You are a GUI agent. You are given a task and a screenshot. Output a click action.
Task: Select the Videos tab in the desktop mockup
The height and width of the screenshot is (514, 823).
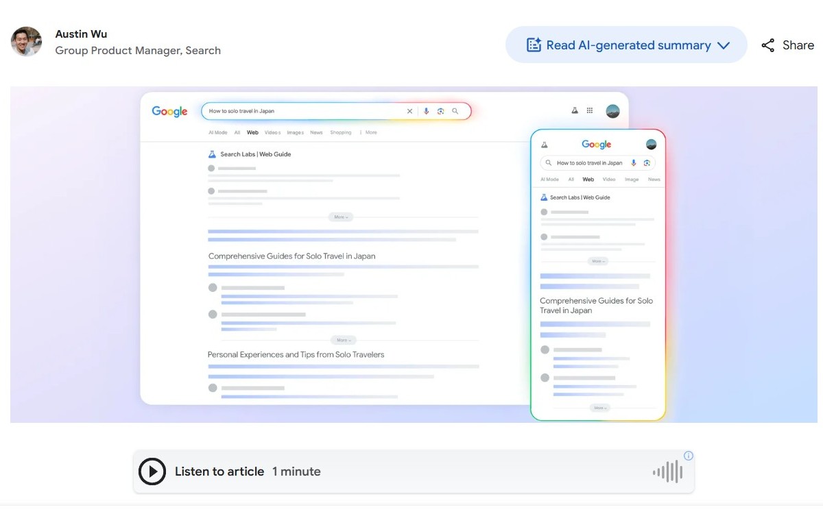[272, 132]
